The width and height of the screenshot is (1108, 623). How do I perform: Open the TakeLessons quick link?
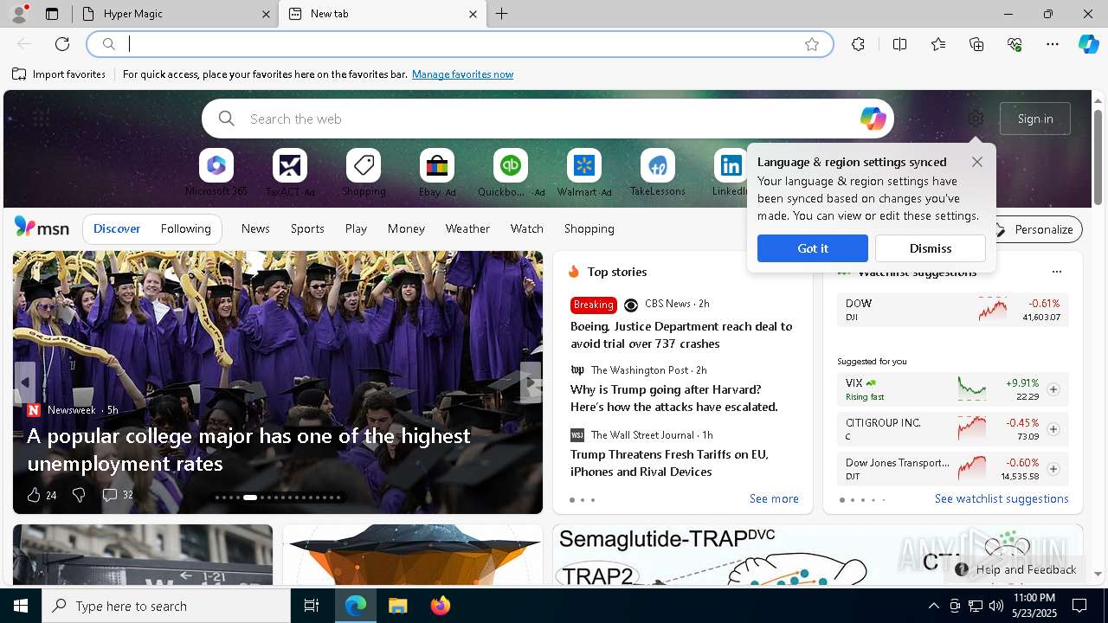pos(658,173)
